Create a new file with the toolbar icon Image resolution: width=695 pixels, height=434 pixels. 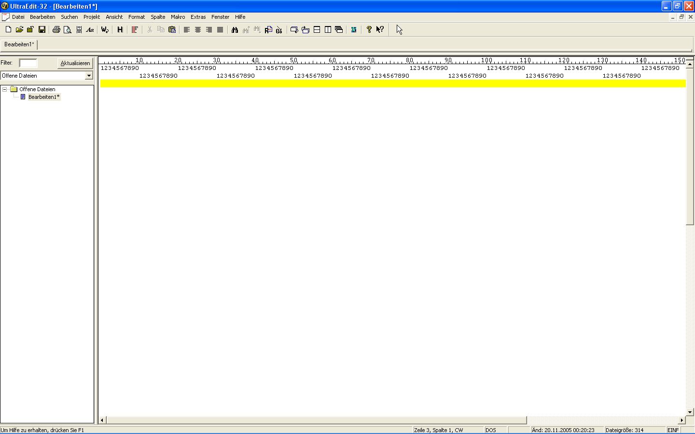[8, 30]
